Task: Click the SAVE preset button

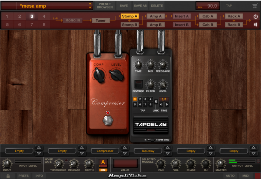Action: (124, 6)
